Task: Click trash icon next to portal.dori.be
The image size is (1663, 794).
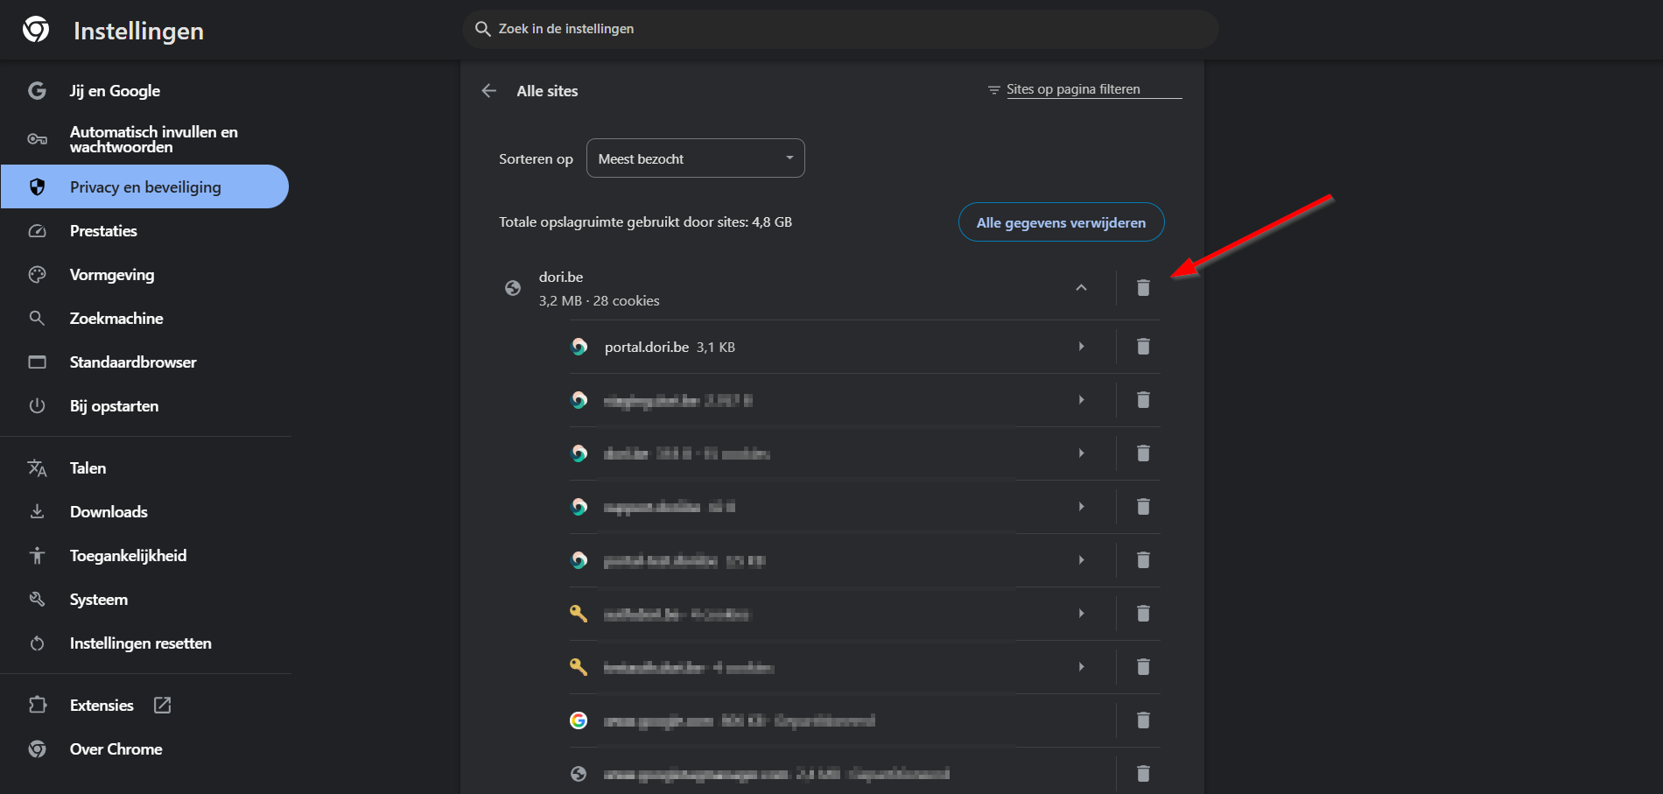Action: pyautogui.click(x=1143, y=347)
